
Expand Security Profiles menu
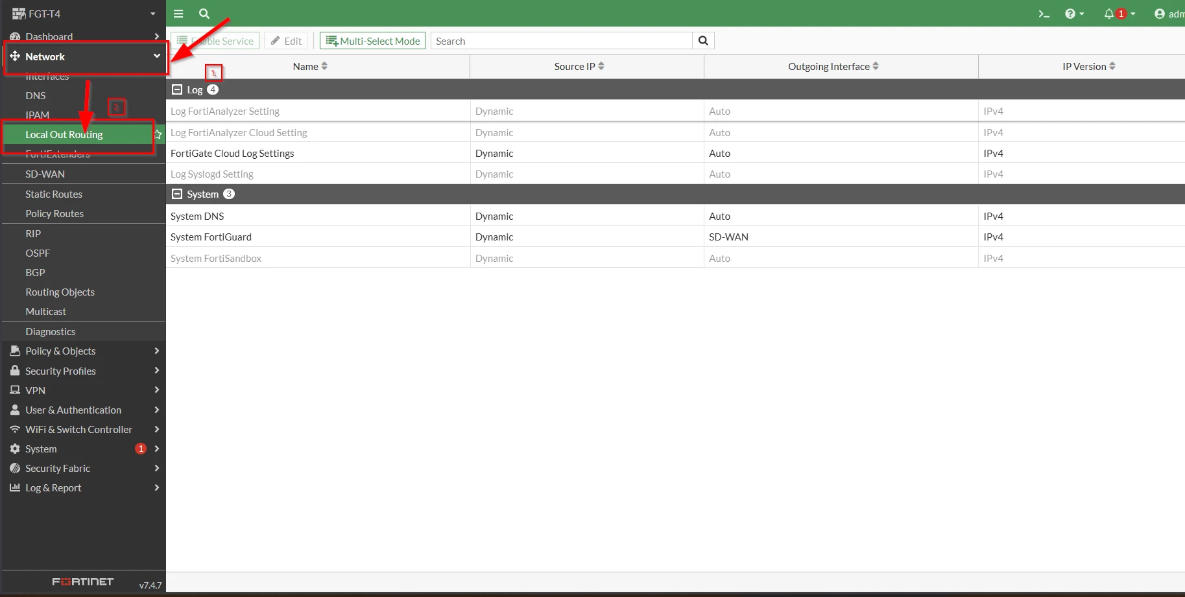click(83, 371)
